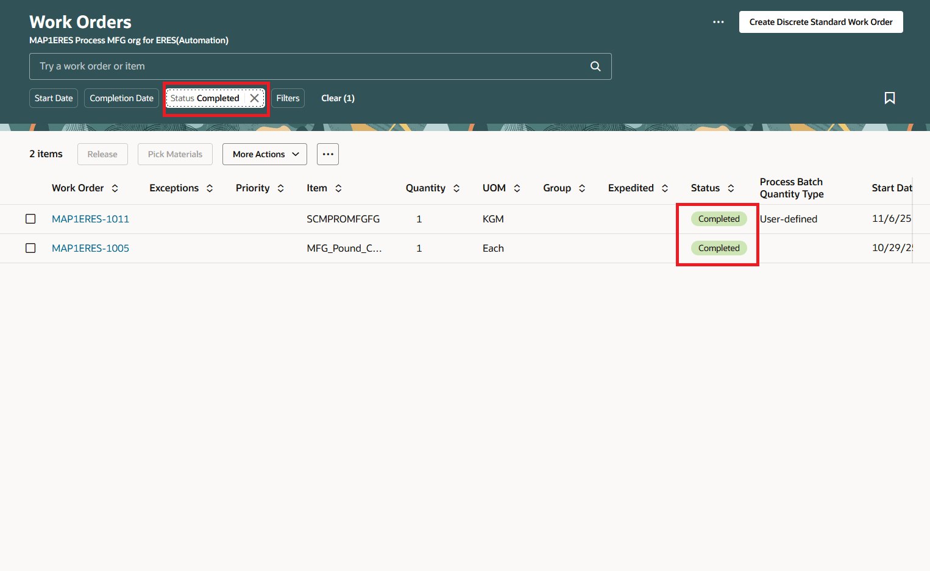This screenshot has width=930, height=571.
Task: Click the Process Batch Quantity Type header
Action: tap(792, 188)
